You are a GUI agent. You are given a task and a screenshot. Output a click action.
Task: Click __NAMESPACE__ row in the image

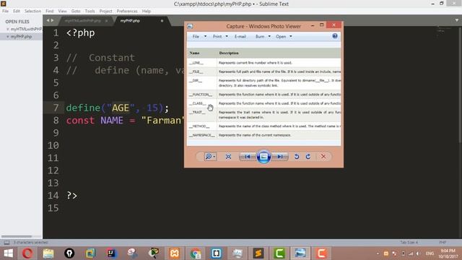tap(263, 135)
